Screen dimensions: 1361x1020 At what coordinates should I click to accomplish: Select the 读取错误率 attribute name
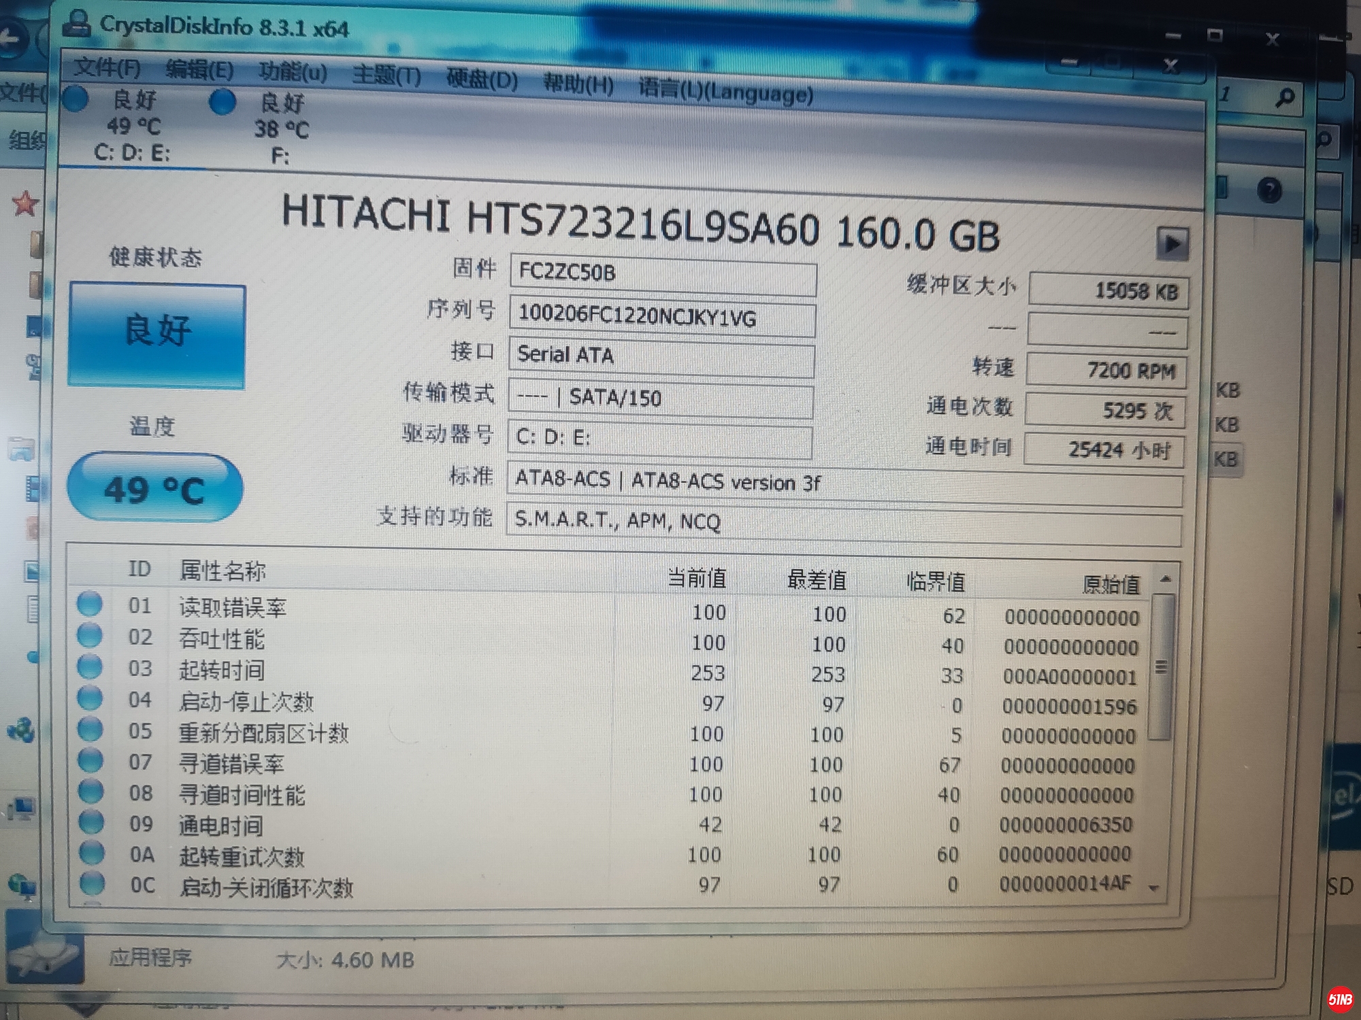[x=233, y=607]
